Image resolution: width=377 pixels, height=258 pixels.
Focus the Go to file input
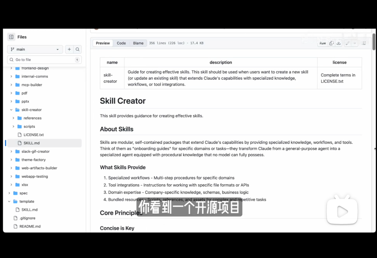pyautogui.click(x=44, y=60)
